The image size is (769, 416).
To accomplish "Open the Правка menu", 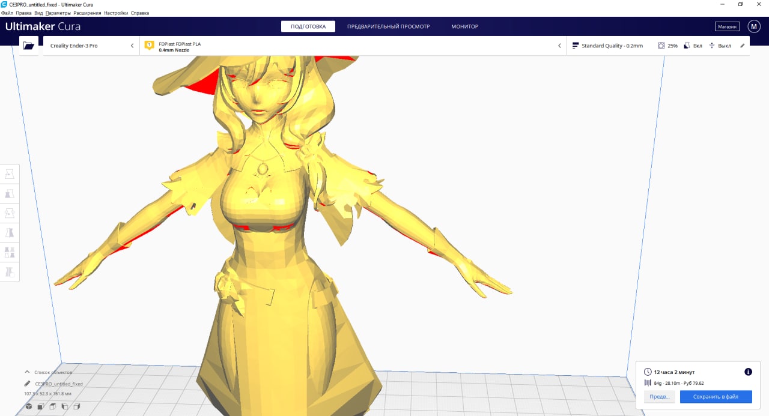I will pos(23,13).
